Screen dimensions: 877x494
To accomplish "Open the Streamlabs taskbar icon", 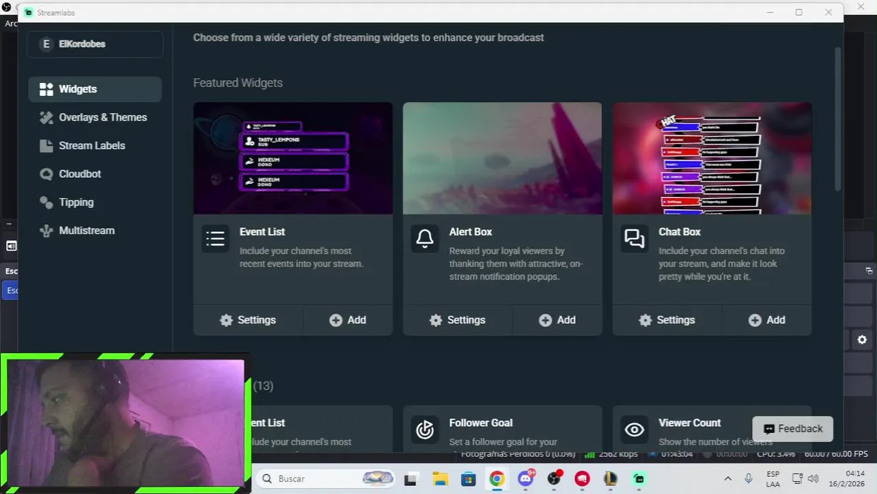I will coord(639,479).
